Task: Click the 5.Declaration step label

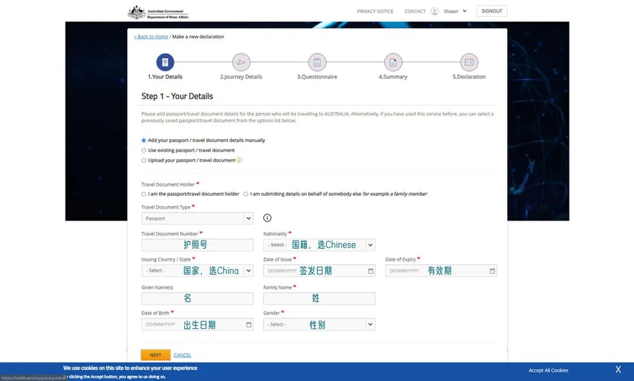Action: click(x=469, y=77)
